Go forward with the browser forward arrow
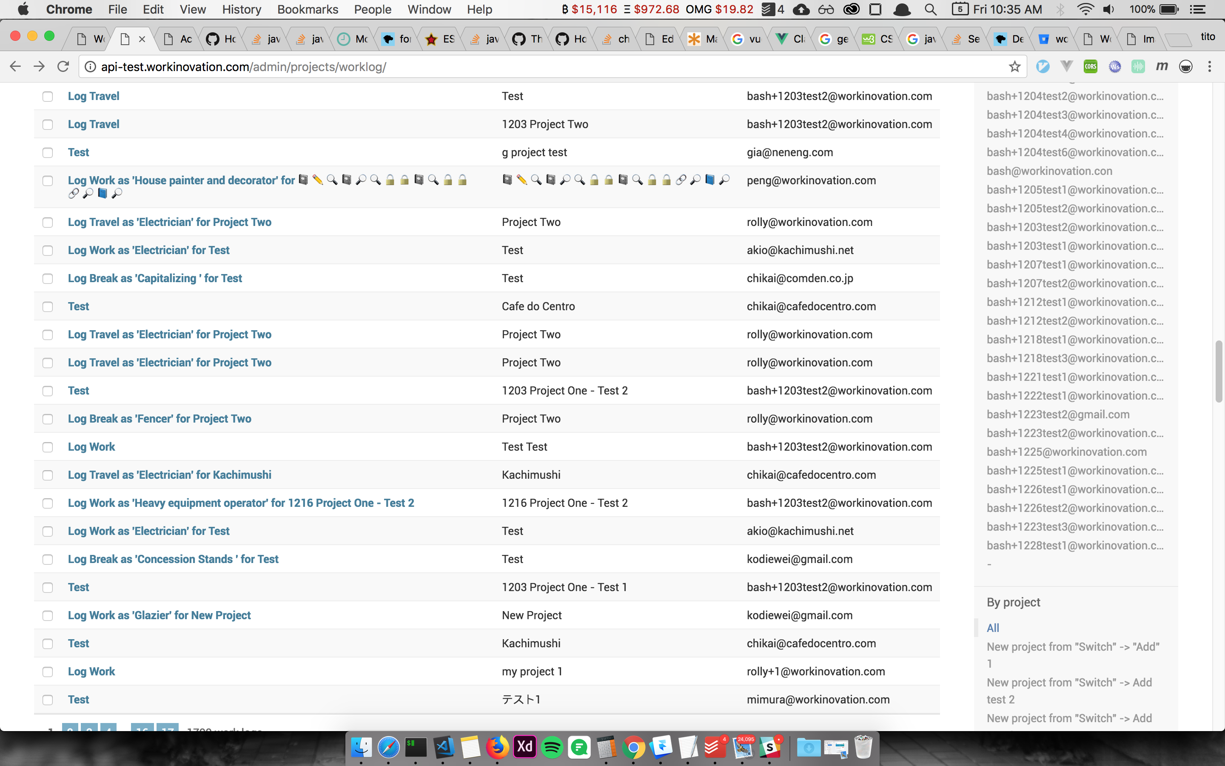 (x=39, y=66)
